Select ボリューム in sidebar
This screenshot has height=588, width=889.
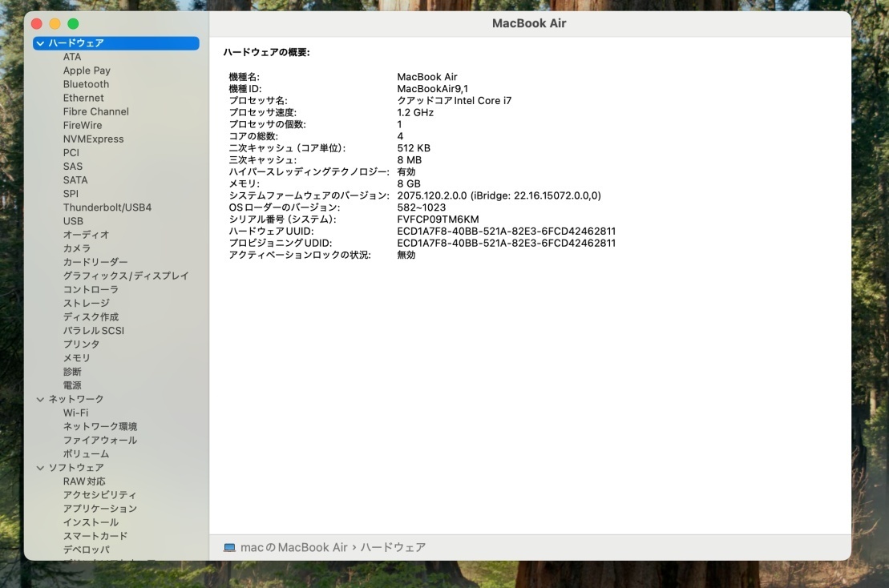tap(86, 453)
